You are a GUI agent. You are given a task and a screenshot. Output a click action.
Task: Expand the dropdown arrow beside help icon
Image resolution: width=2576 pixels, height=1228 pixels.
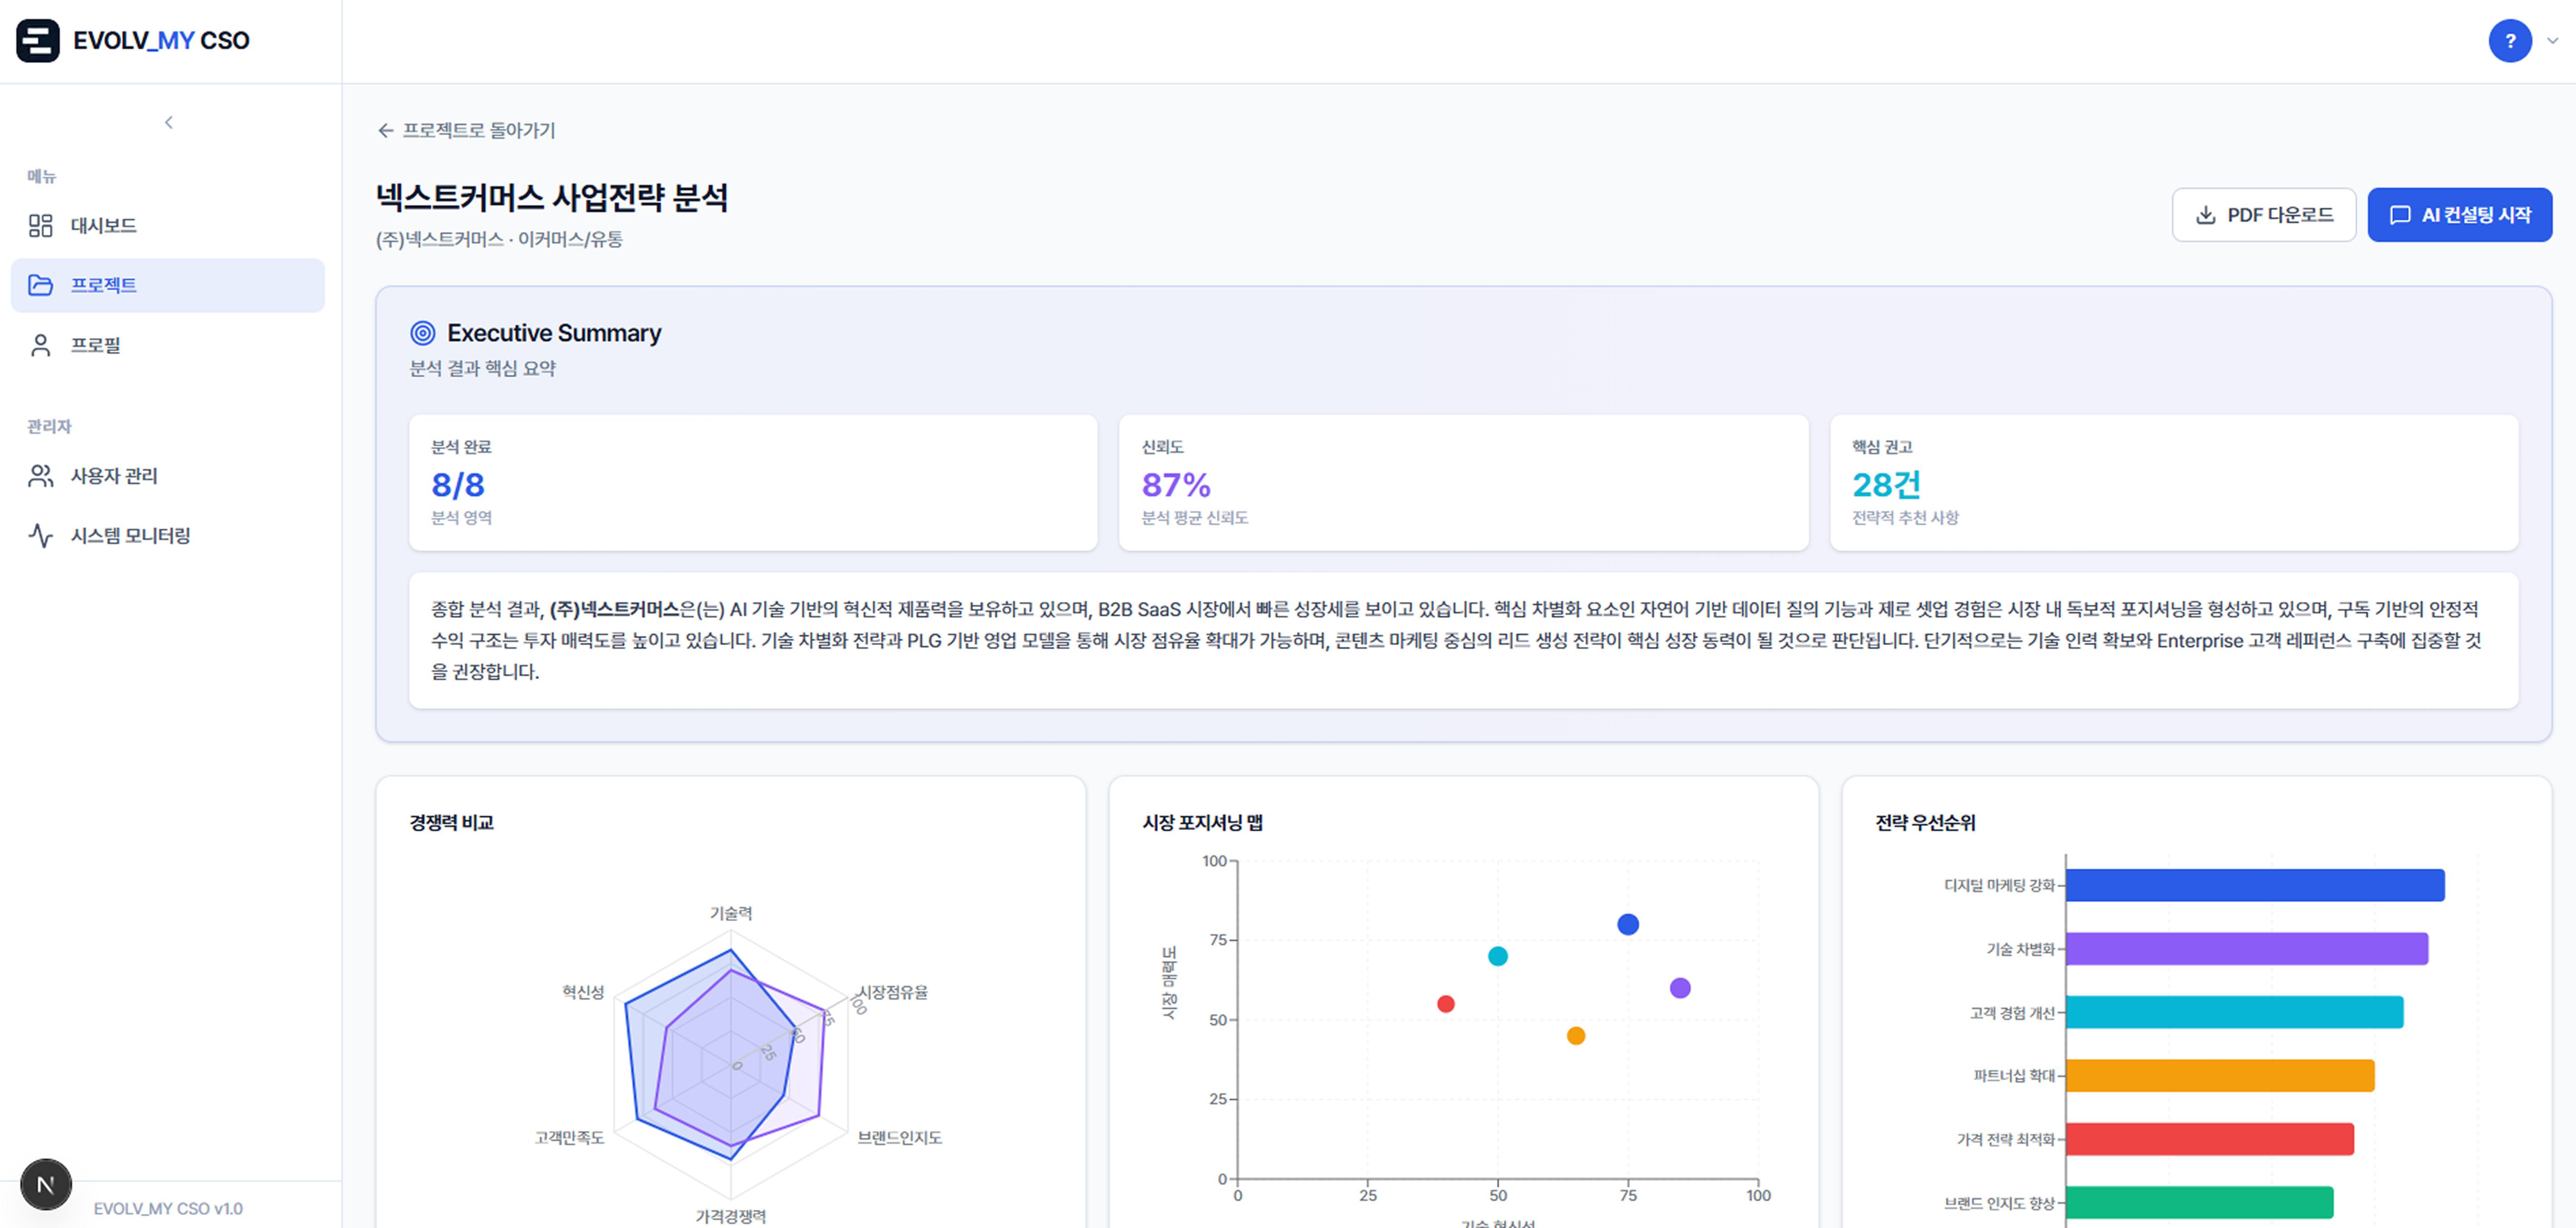2552,41
